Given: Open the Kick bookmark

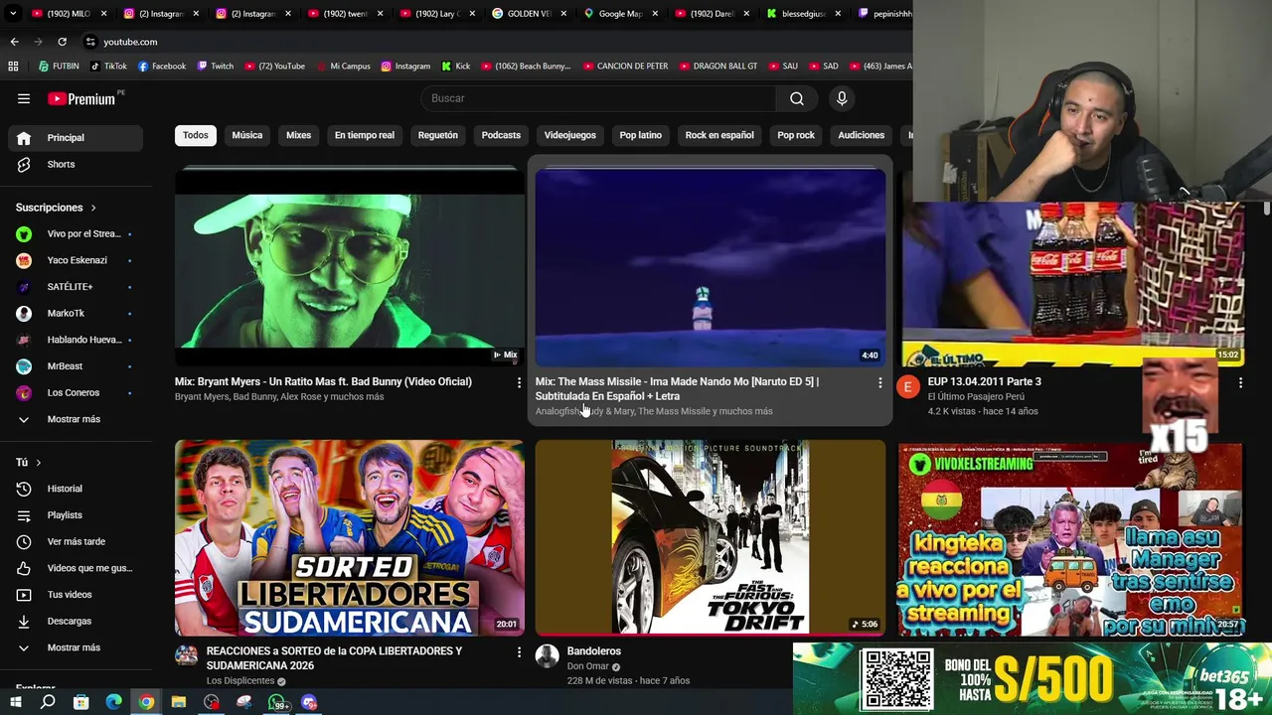Looking at the screenshot, I should pyautogui.click(x=456, y=67).
